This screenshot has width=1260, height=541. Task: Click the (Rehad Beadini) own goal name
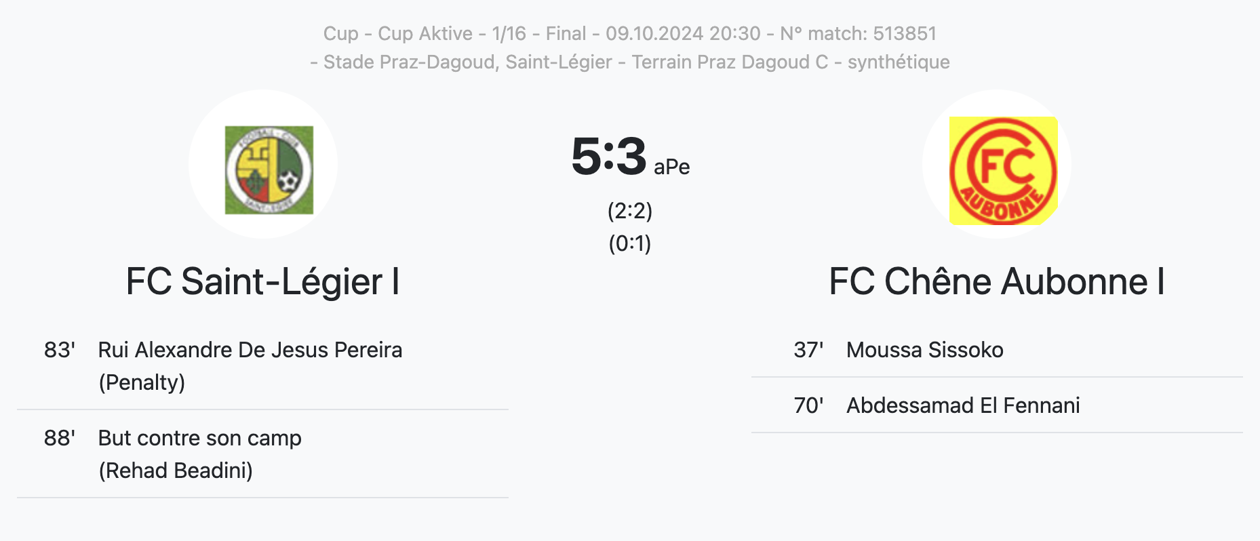point(176,470)
